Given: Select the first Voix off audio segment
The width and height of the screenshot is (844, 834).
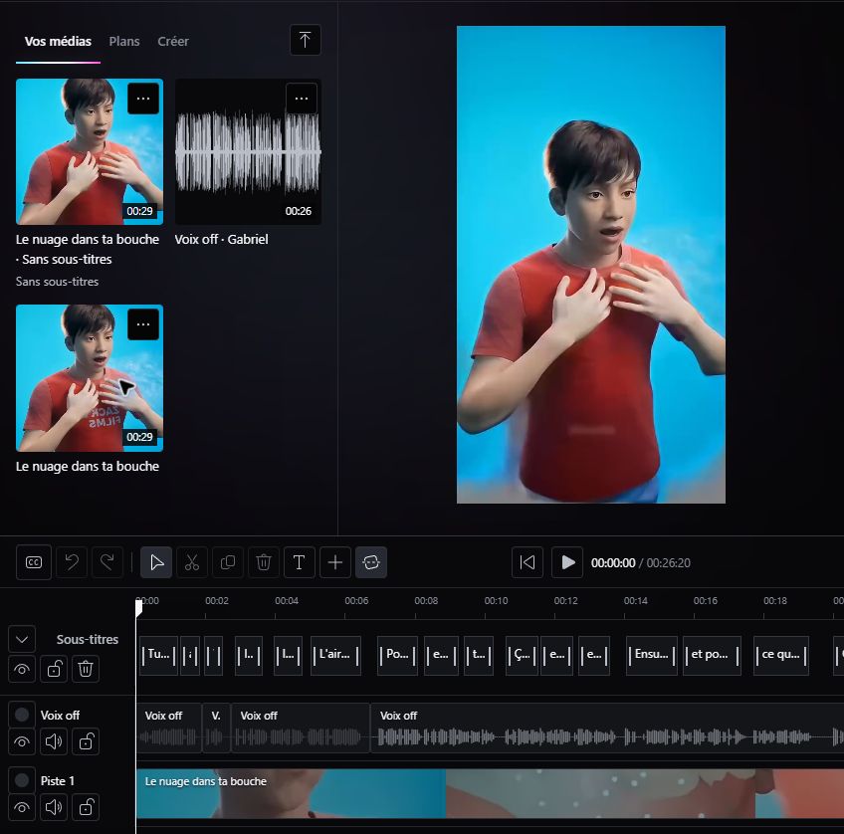Looking at the screenshot, I should pyautogui.click(x=169, y=728).
